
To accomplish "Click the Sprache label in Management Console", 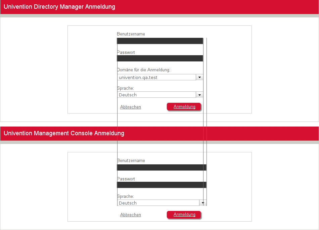I will (126, 197).
